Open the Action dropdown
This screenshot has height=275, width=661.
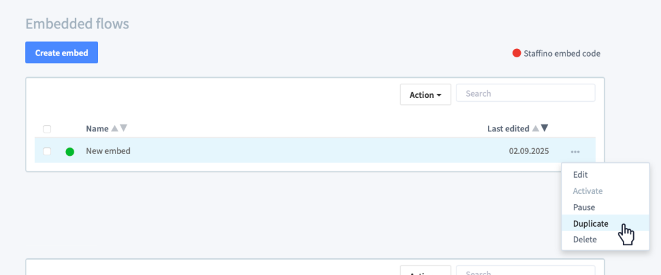(x=425, y=95)
